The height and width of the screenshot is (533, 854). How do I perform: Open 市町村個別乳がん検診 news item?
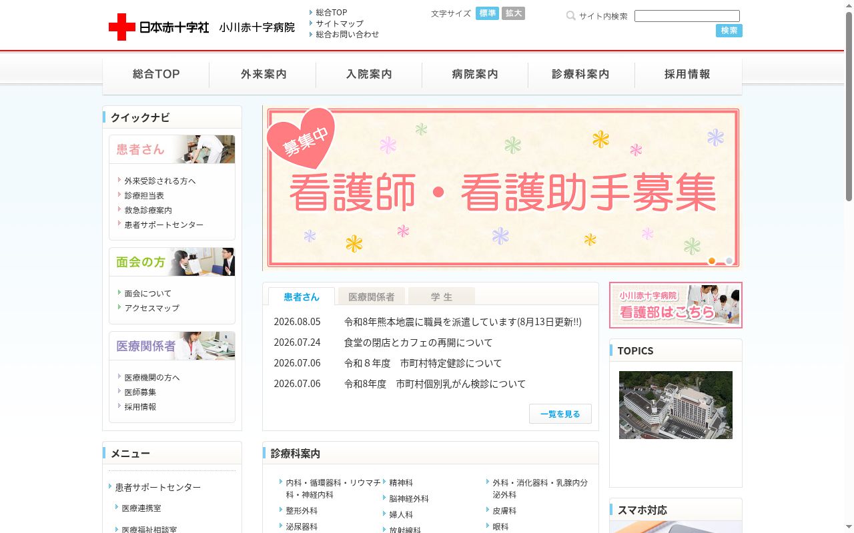(435, 384)
